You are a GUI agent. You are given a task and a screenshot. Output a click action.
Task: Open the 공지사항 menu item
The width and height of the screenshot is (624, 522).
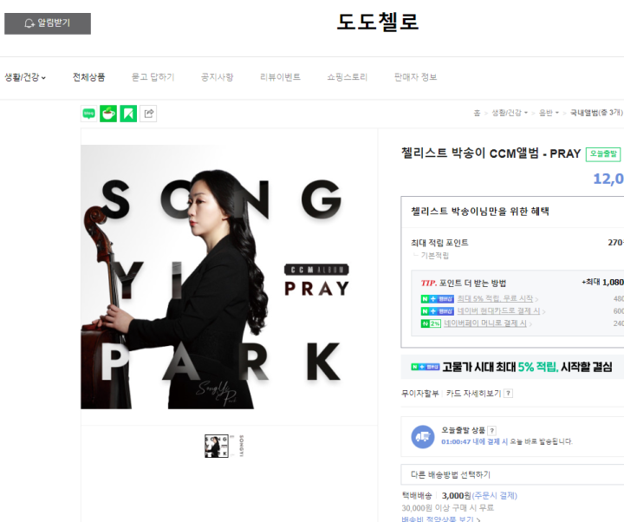click(218, 77)
